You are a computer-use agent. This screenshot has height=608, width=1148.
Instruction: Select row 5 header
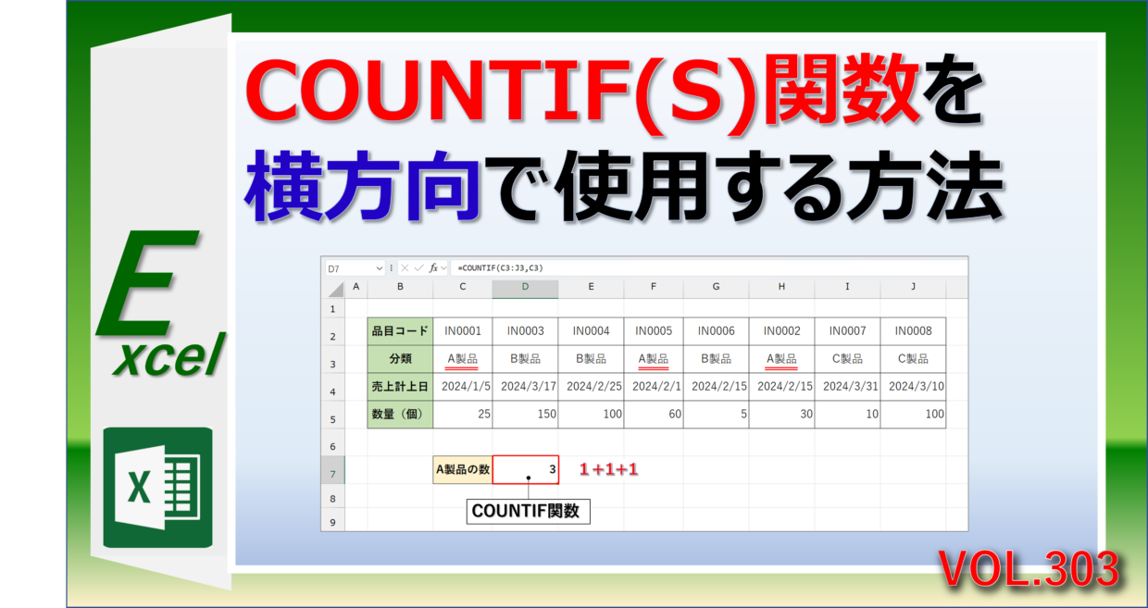coord(333,415)
